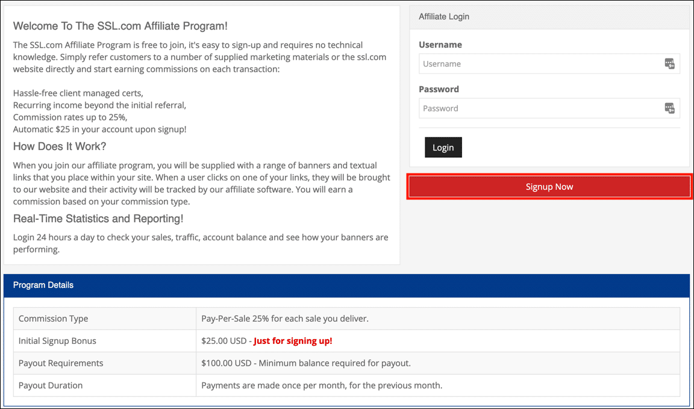Select the Payout Duration row label
Viewport: 694px width, 409px height.
(x=51, y=386)
